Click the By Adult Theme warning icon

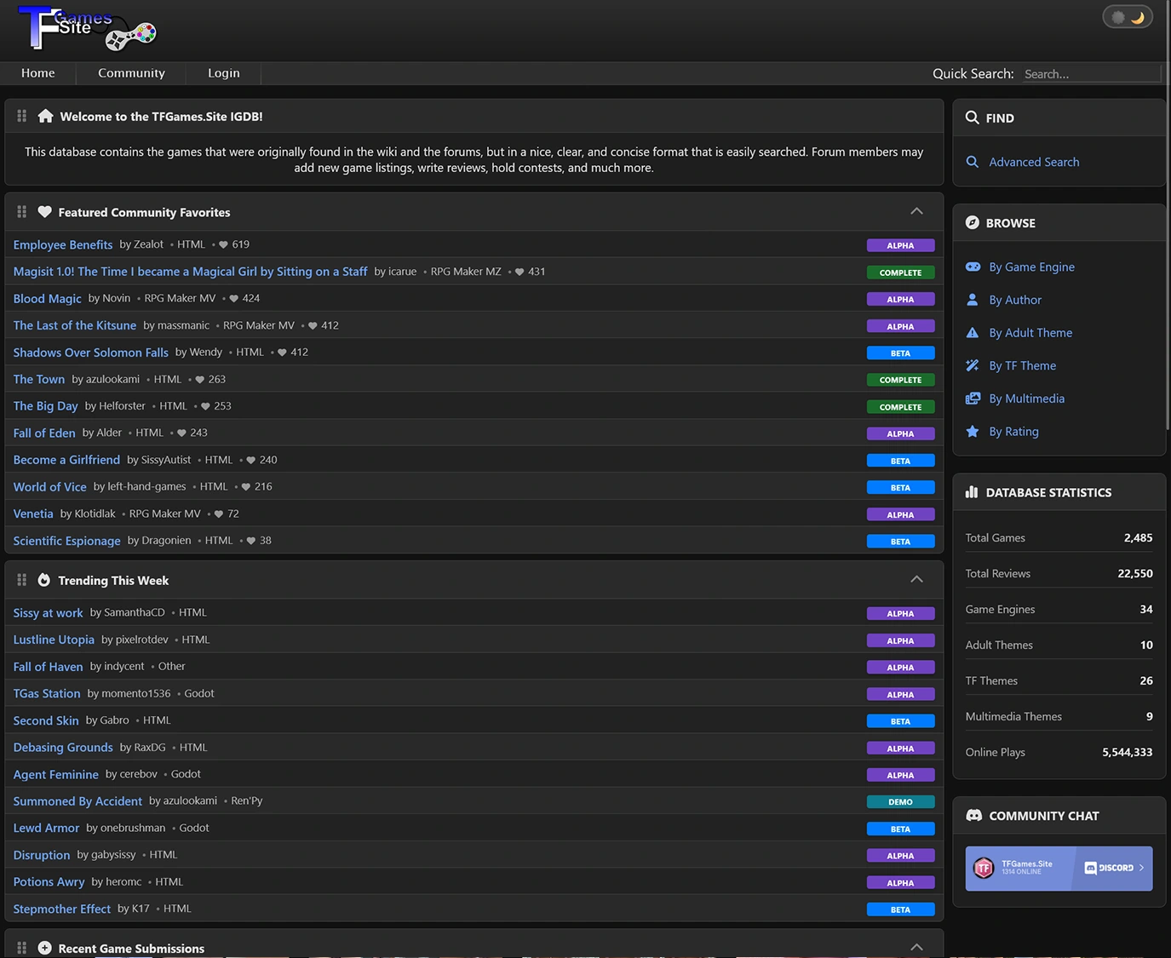tap(973, 333)
